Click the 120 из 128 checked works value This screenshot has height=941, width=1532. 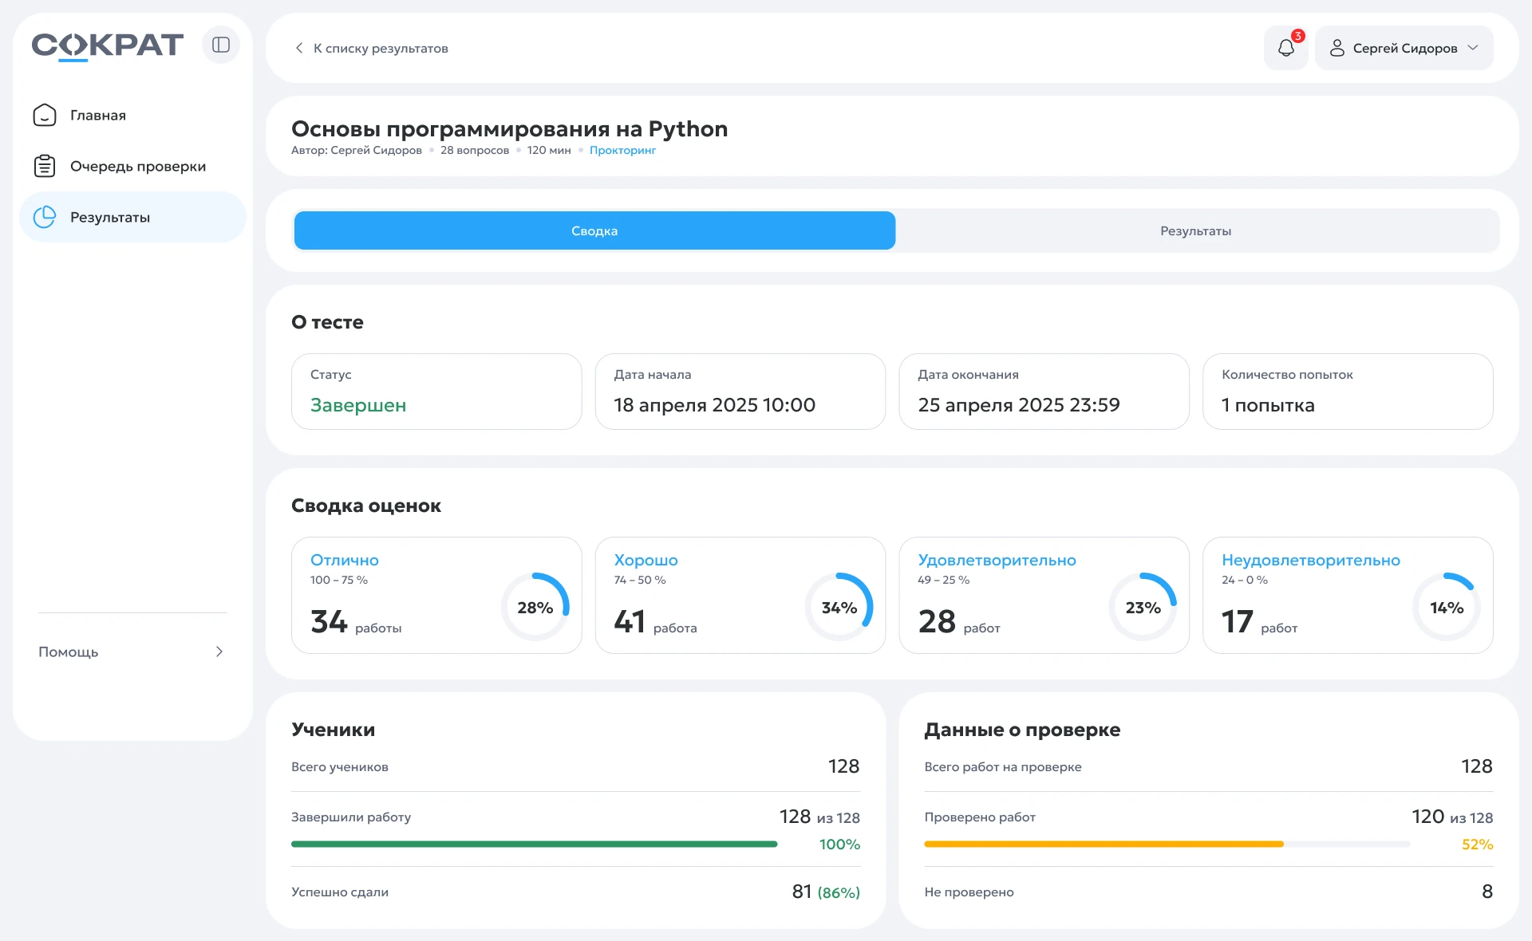[x=1452, y=817]
